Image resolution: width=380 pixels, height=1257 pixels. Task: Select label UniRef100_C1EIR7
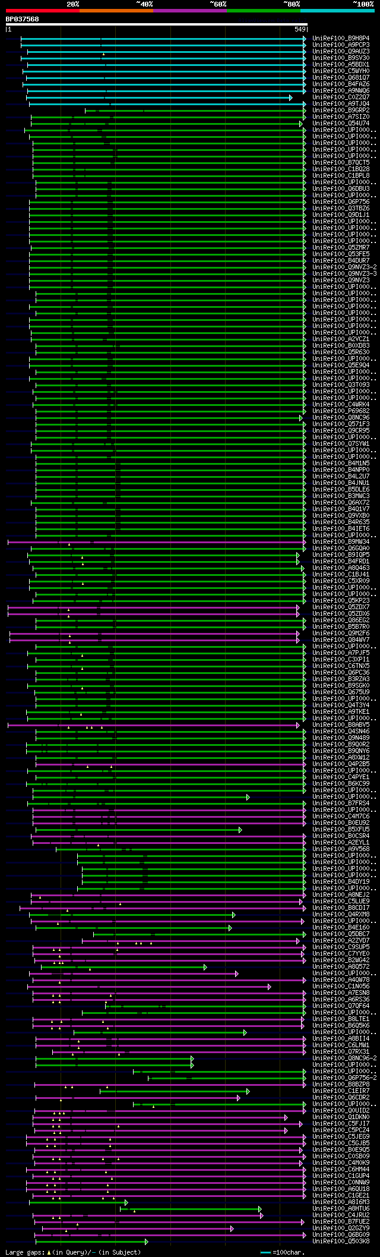pos(341,1091)
